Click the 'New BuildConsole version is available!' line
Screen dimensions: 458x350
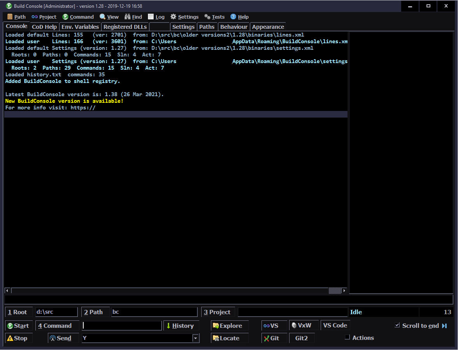pyautogui.click(x=64, y=101)
